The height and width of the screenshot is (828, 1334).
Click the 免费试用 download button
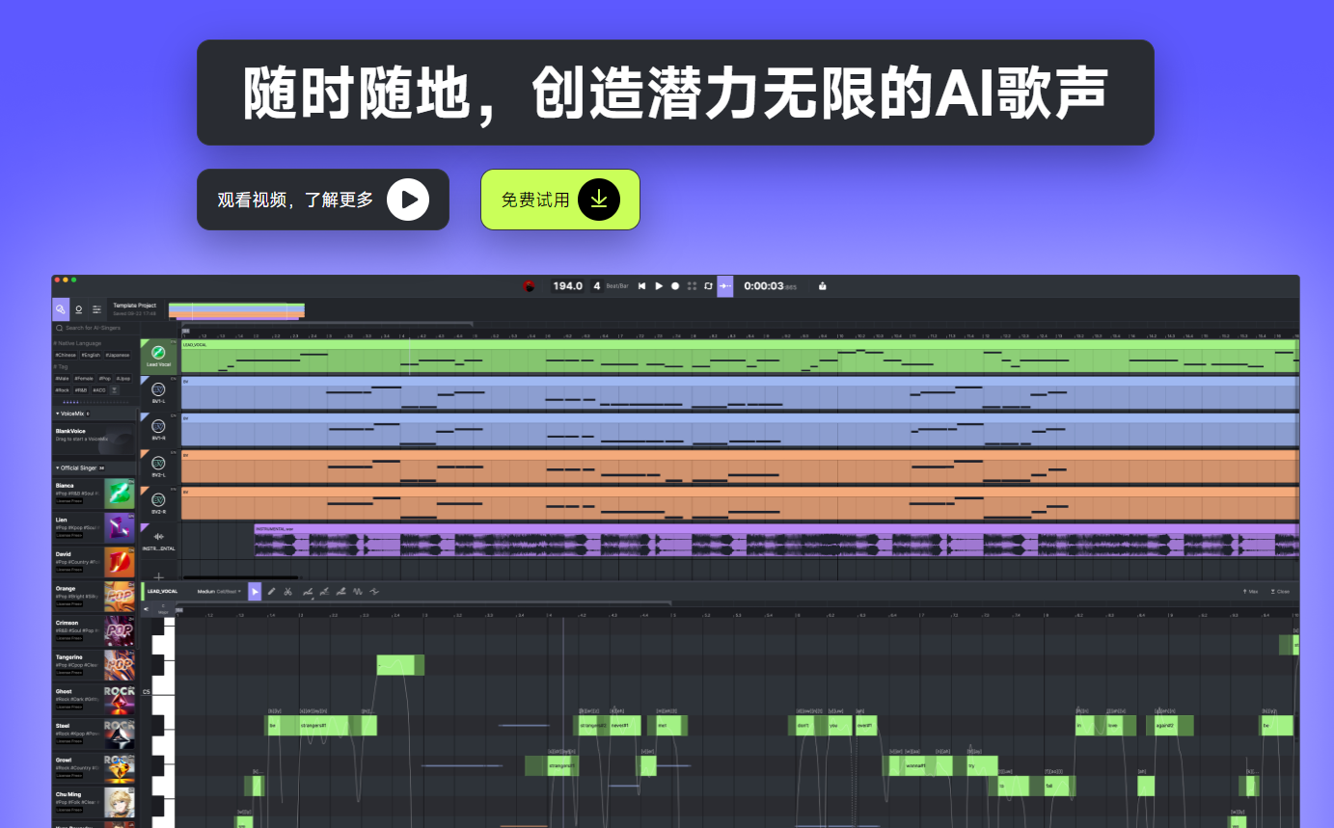560,200
